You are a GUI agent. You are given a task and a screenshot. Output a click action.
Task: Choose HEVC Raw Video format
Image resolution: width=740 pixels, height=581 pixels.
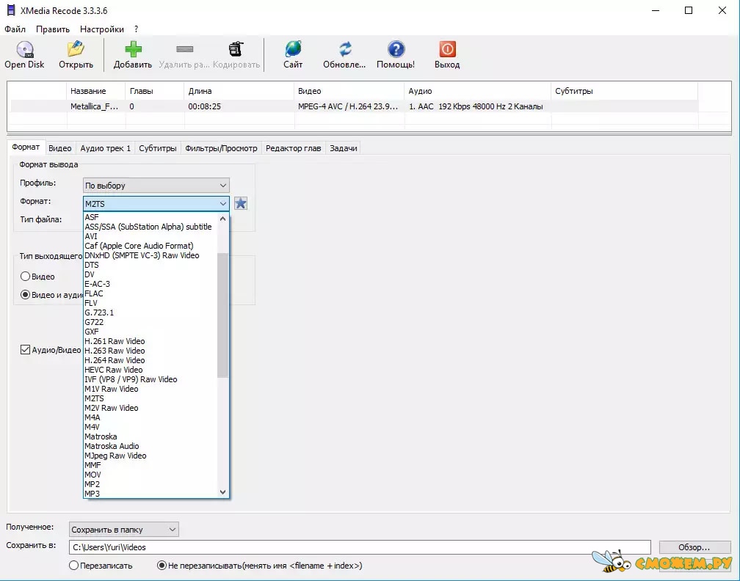(x=150, y=370)
